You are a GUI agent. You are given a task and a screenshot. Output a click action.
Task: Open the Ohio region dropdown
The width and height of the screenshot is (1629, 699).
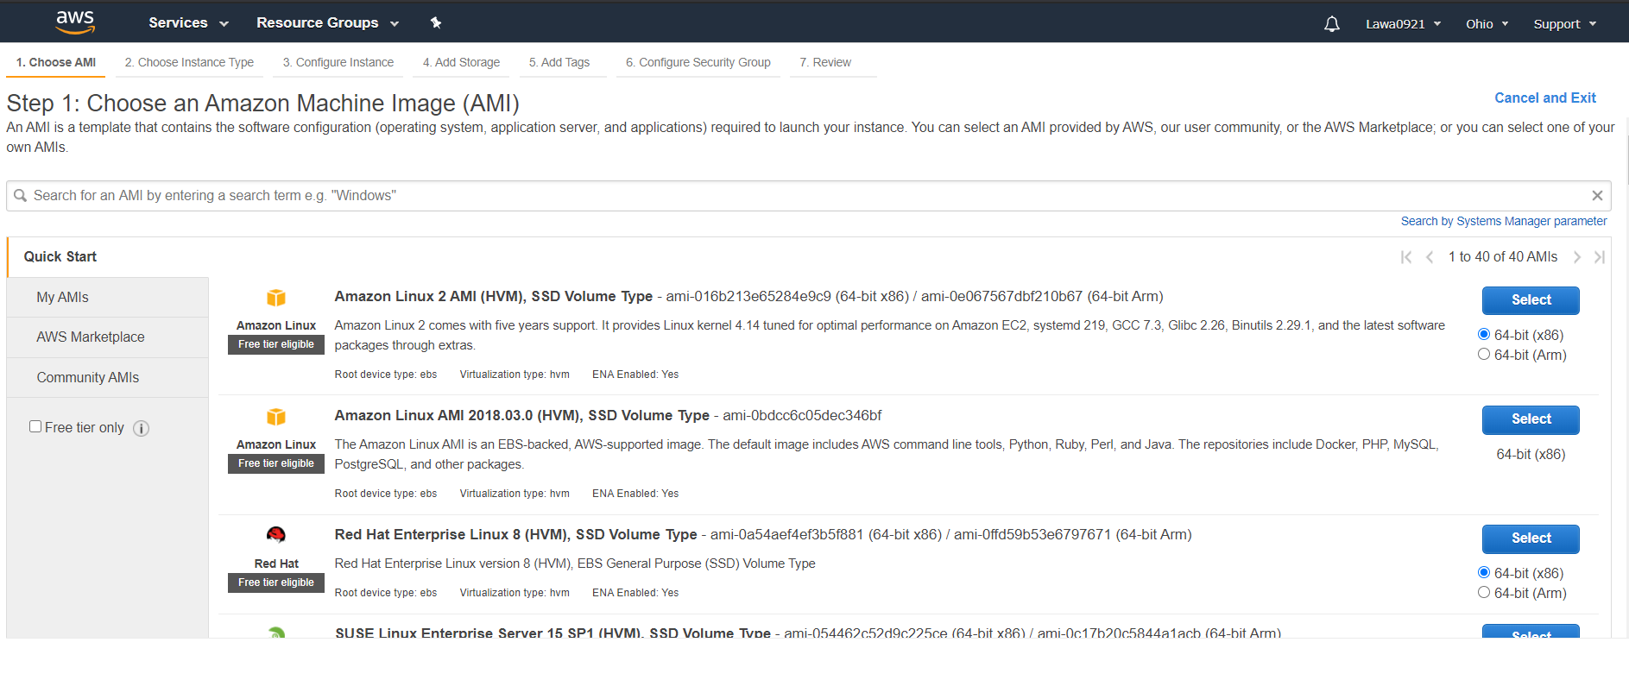pos(1487,24)
